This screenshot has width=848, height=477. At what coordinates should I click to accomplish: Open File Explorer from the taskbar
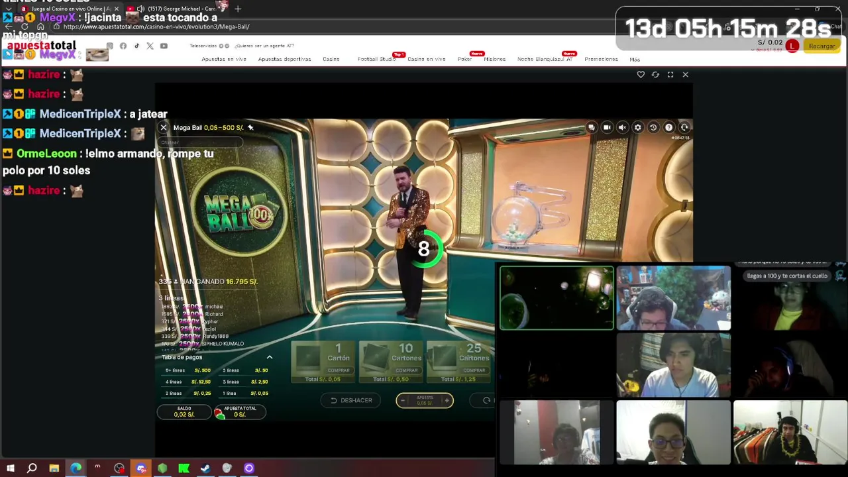click(x=54, y=468)
